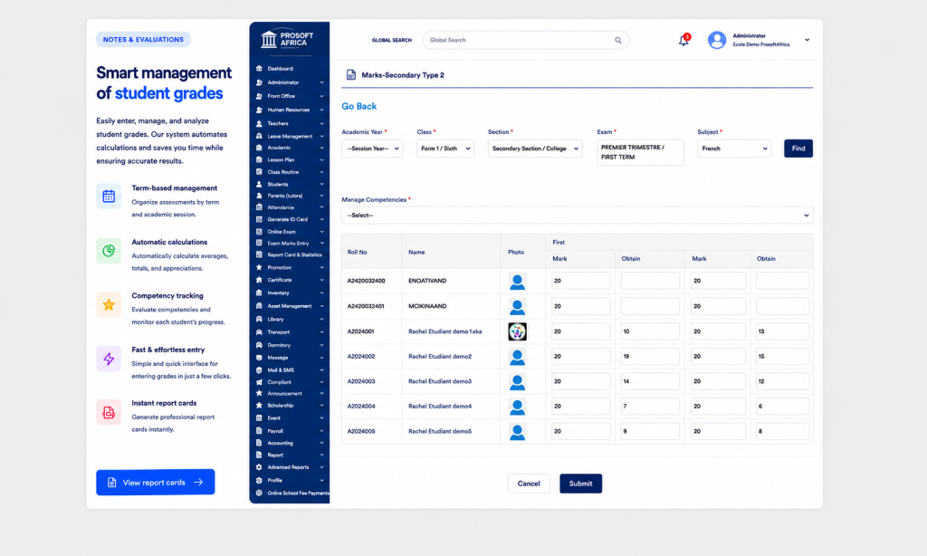Click first Obtain field for ENOATIVAND
The height and width of the screenshot is (556, 927).
650,281
